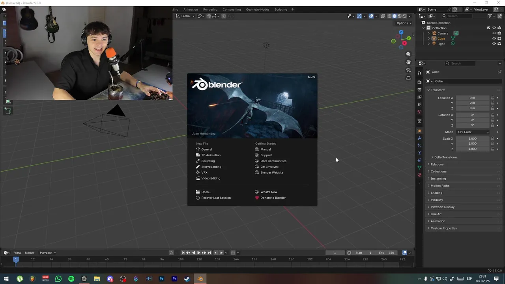Open the Physics properties tab
Viewport: 505px width, 284px height.
(x=419, y=153)
